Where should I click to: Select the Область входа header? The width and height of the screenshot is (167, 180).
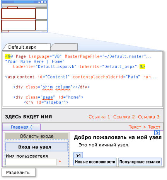(37, 136)
